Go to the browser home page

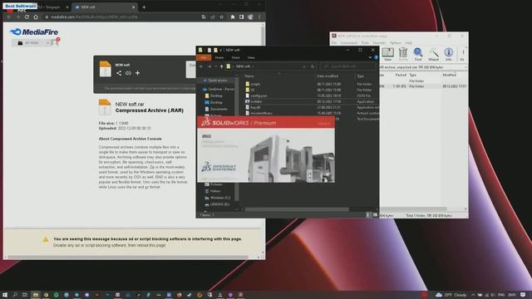tap(36, 17)
